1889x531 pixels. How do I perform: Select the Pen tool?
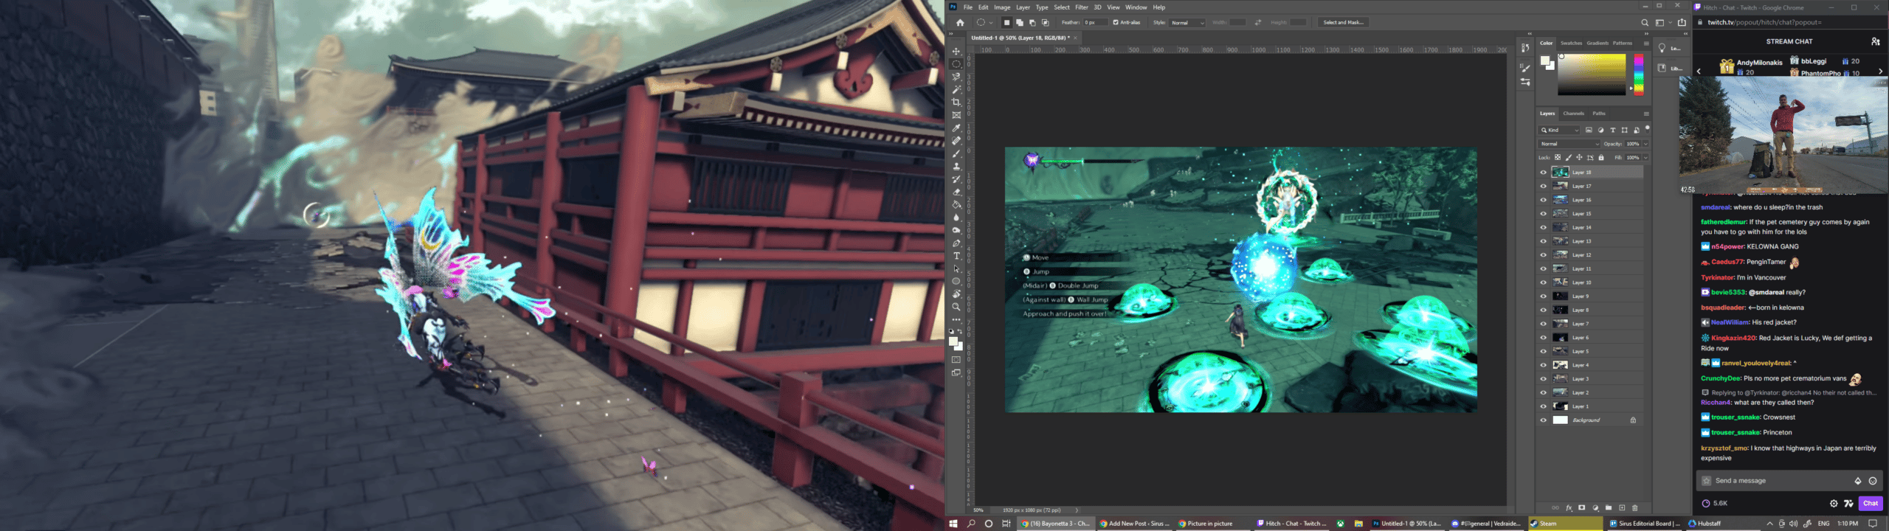click(956, 243)
